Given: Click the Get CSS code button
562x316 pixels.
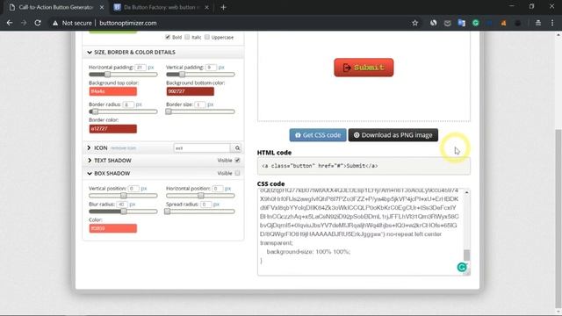Looking at the screenshot, I should coord(318,135).
